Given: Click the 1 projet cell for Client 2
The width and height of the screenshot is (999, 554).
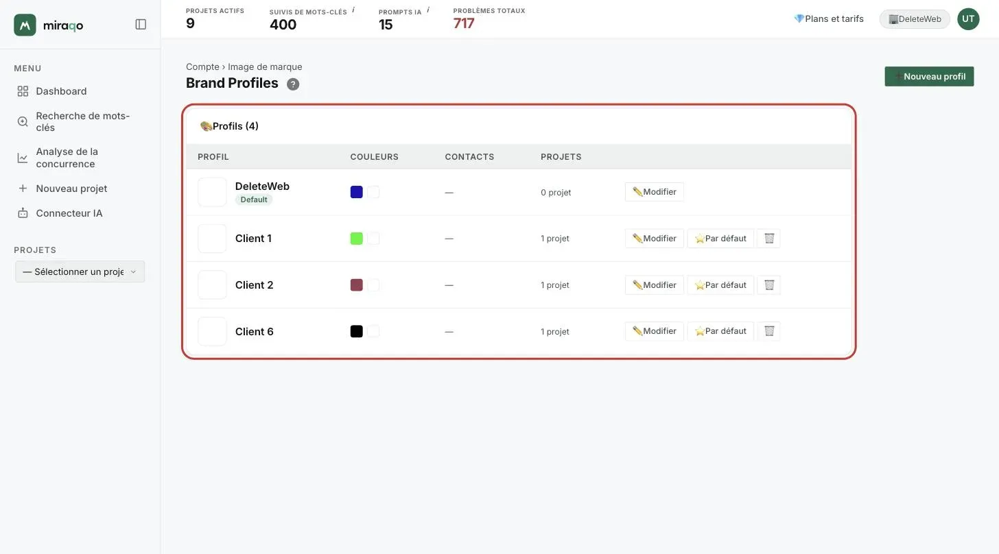Looking at the screenshot, I should [555, 285].
